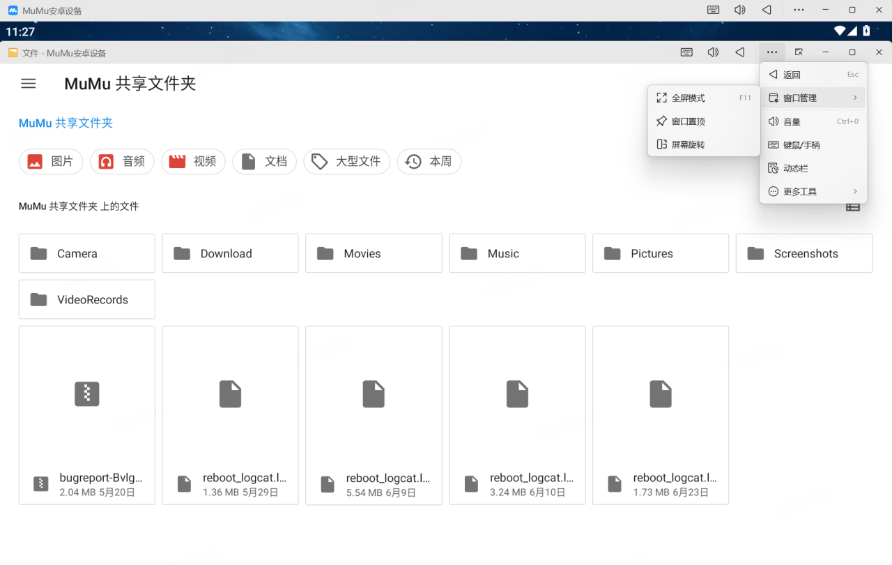Select 音量 volume menu entry
Viewport: 892px width, 565px height.
792,122
